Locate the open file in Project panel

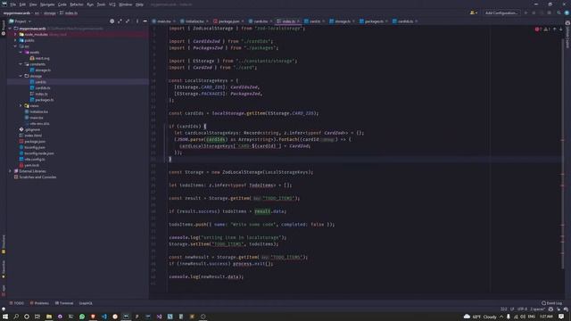[112, 21]
